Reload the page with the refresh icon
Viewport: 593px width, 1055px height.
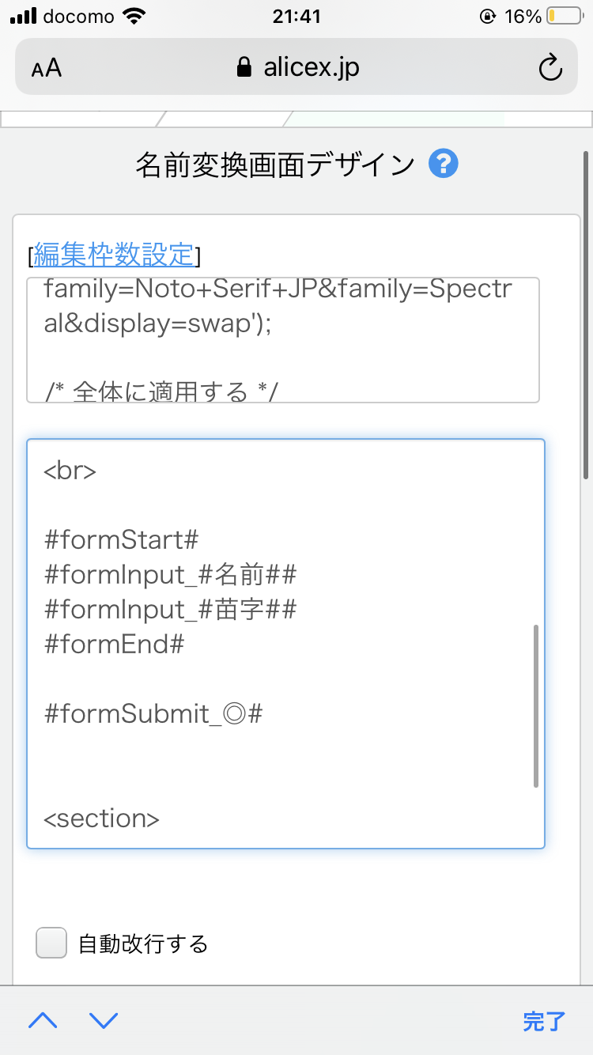550,68
